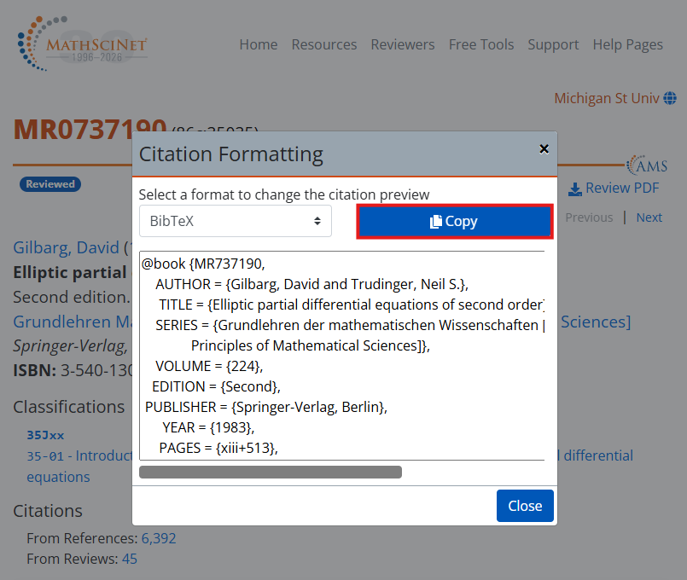The height and width of the screenshot is (580, 687).
Task: Copy the BibTeX citation
Action: pyautogui.click(x=454, y=222)
